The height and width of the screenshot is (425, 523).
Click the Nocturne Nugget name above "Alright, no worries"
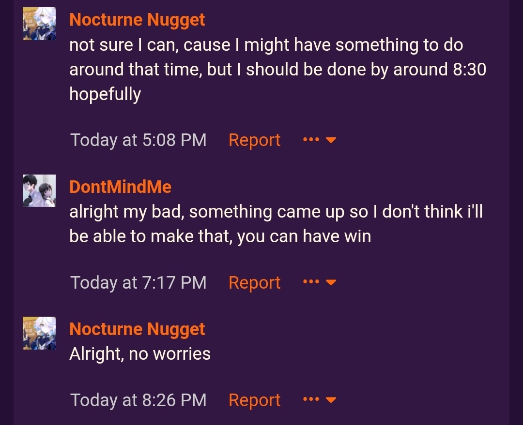(x=137, y=329)
